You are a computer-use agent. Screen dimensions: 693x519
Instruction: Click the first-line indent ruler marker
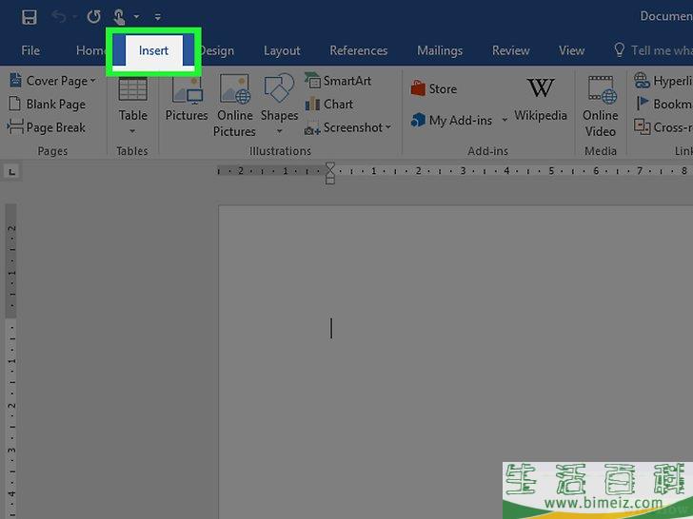click(330, 167)
